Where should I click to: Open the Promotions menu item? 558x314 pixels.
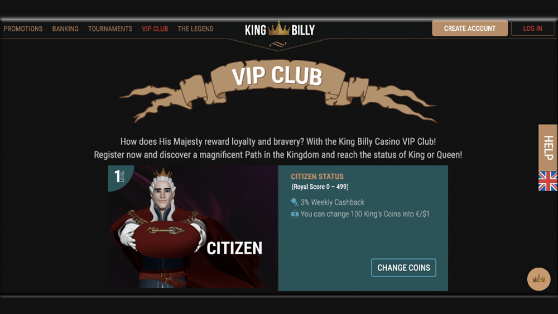23,29
